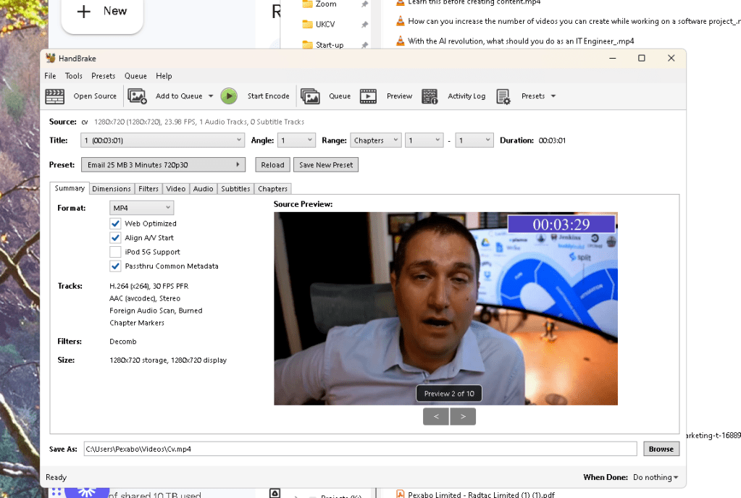Click the Browse button for destination
Screen dimensions: 741x498
pos(661,449)
